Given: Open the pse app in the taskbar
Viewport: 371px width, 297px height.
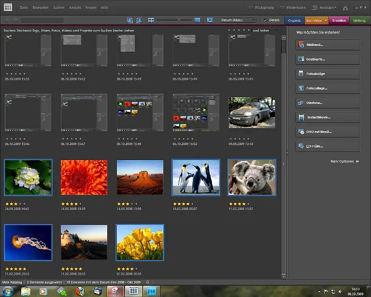Looking at the screenshot, I should (x=151, y=291).
